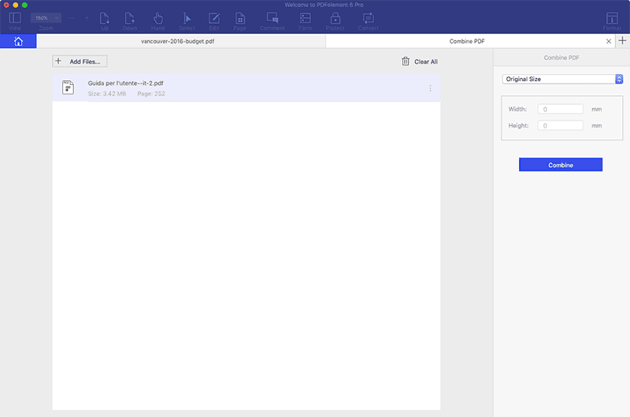Viewport: 630px width, 417px height.
Task: Open the Form tool
Action: tap(306, 18)
